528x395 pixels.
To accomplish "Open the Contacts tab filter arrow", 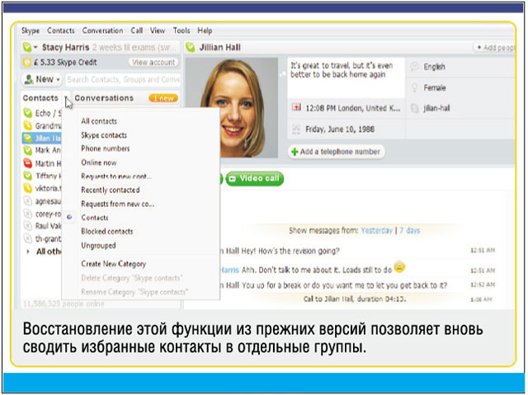I will pyautogui.click(x=67, y=98).
